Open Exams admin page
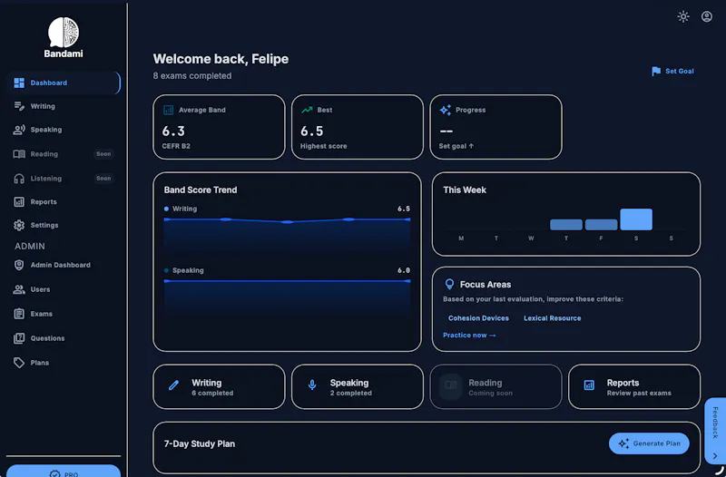726x477 pixels. tap(64, 314)
